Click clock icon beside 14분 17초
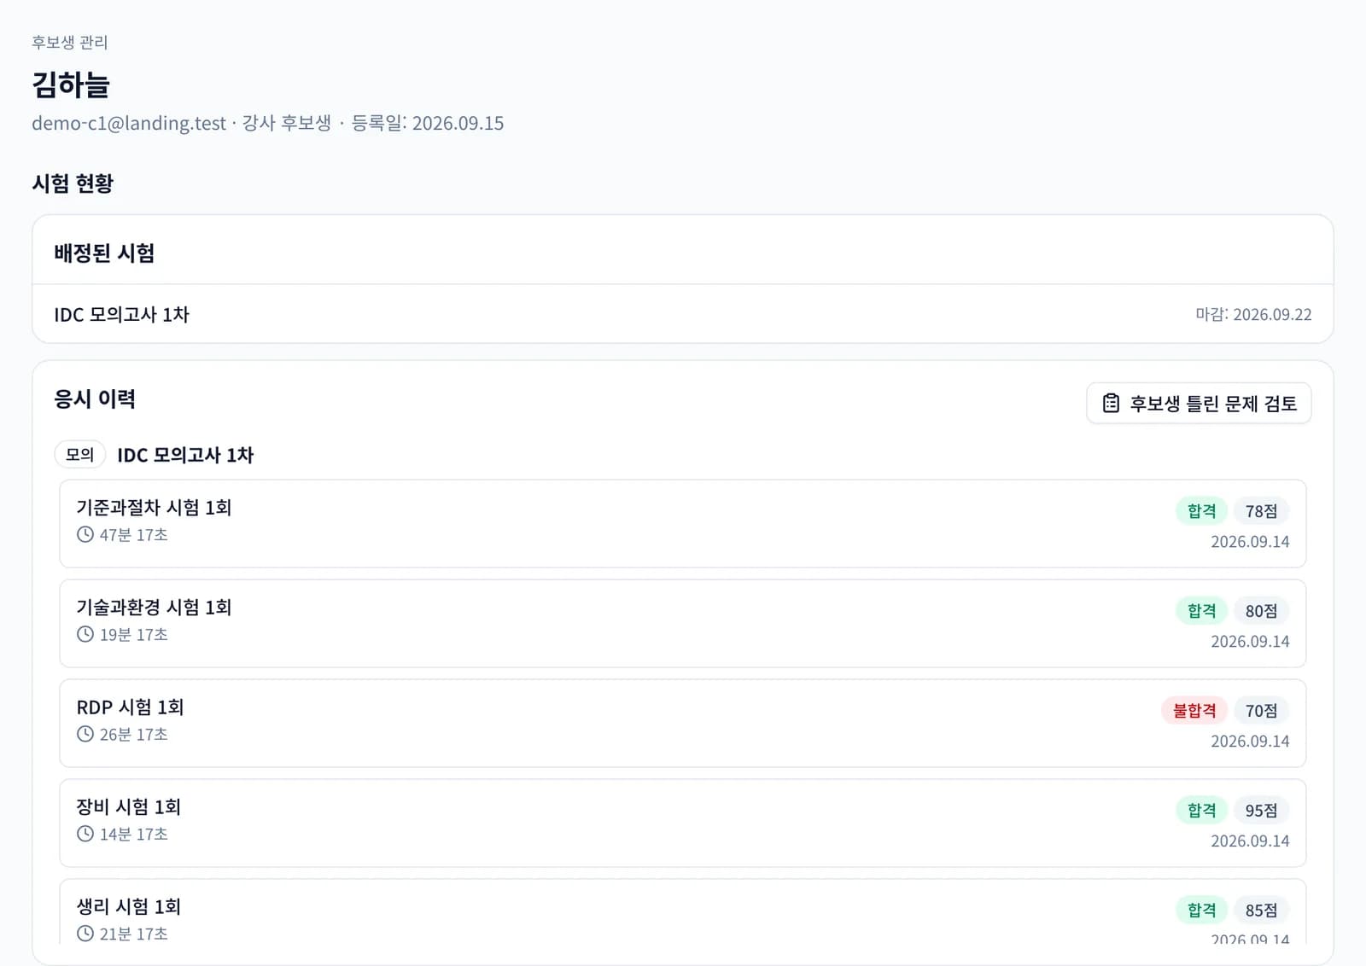 pyautogui.click(x=85, y=835)
